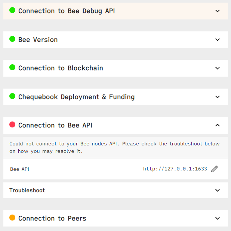The height and width of the screenshot is (231, 231).
Task: Expand Connection to Blockchain chevron
Action: point(218,68)
